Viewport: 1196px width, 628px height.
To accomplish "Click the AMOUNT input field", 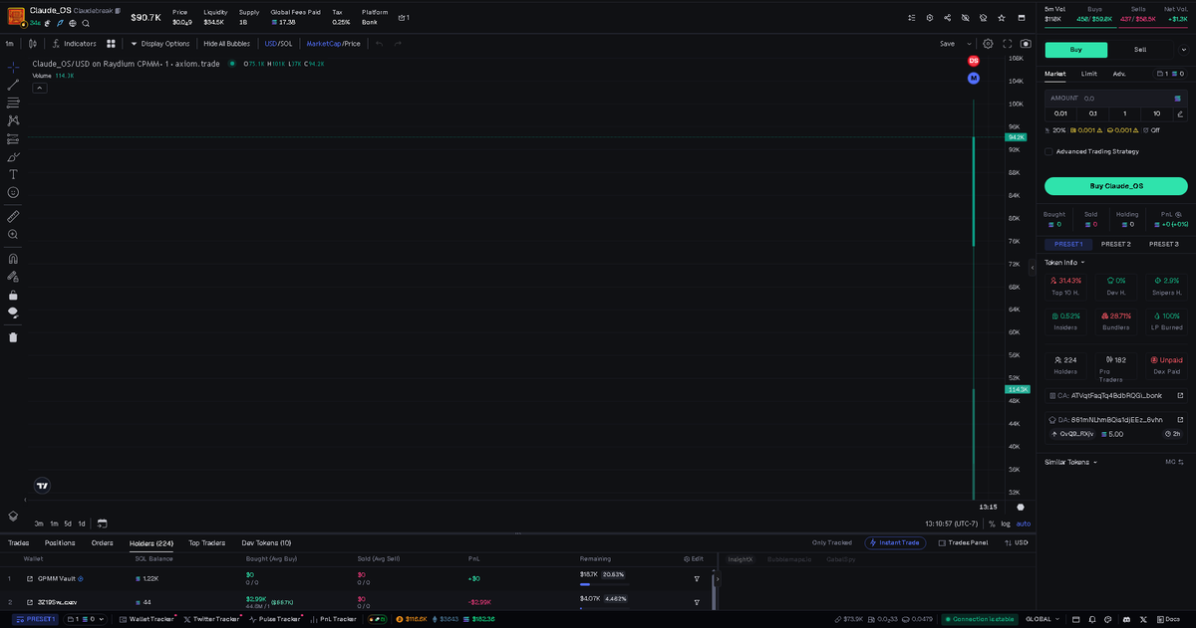I will click(x=1116, y=99).
